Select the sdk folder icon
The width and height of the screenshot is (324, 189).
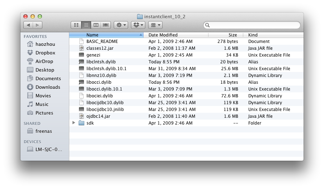tap(81, 123)
